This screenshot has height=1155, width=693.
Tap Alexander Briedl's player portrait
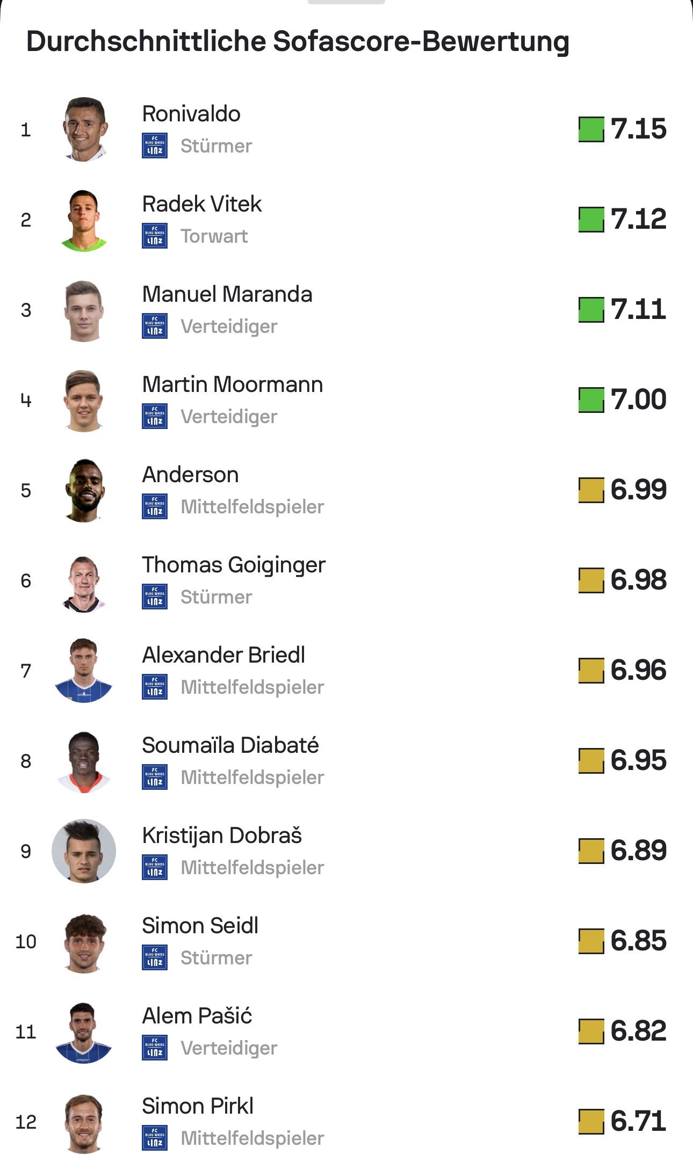pyautogui.click(x=84, y=671)
